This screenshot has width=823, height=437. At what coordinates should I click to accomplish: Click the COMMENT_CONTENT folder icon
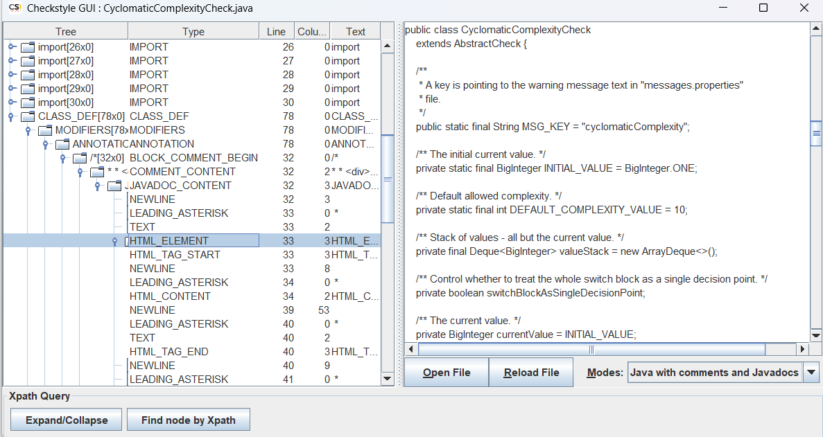point(96,171)
